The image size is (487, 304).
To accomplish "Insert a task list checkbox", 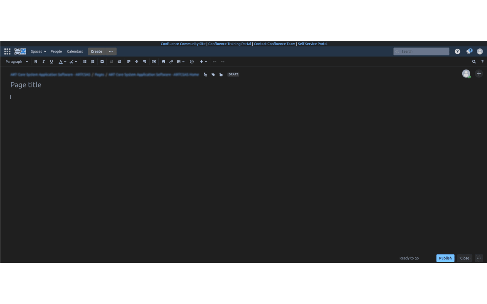I will tap(102, 62).
